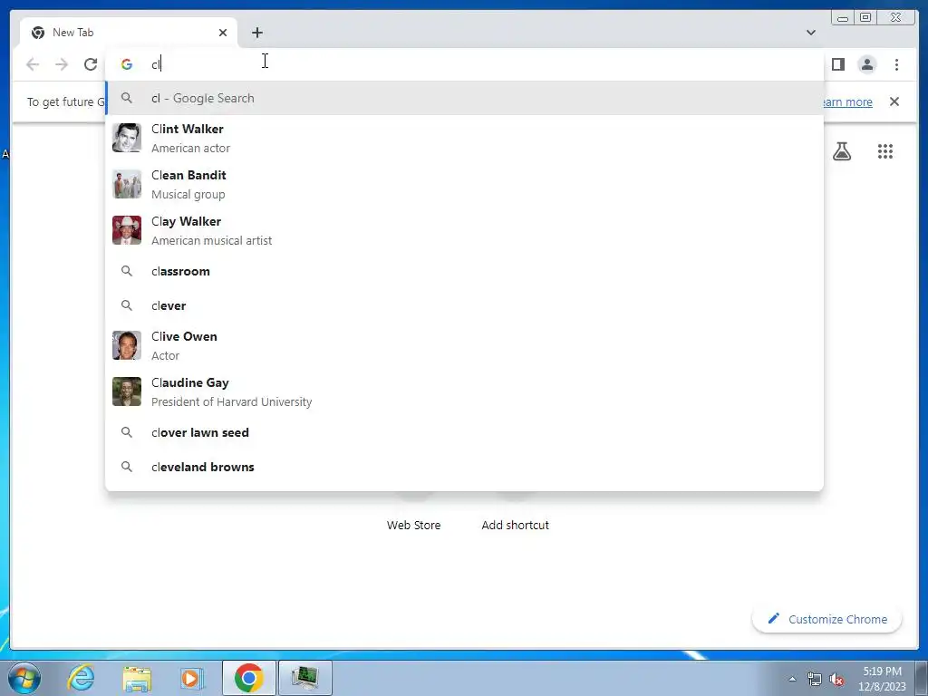This screenshot has height=696, width=928.
Task: Open the Windows Start menu
Action: (x=24, y=678)
